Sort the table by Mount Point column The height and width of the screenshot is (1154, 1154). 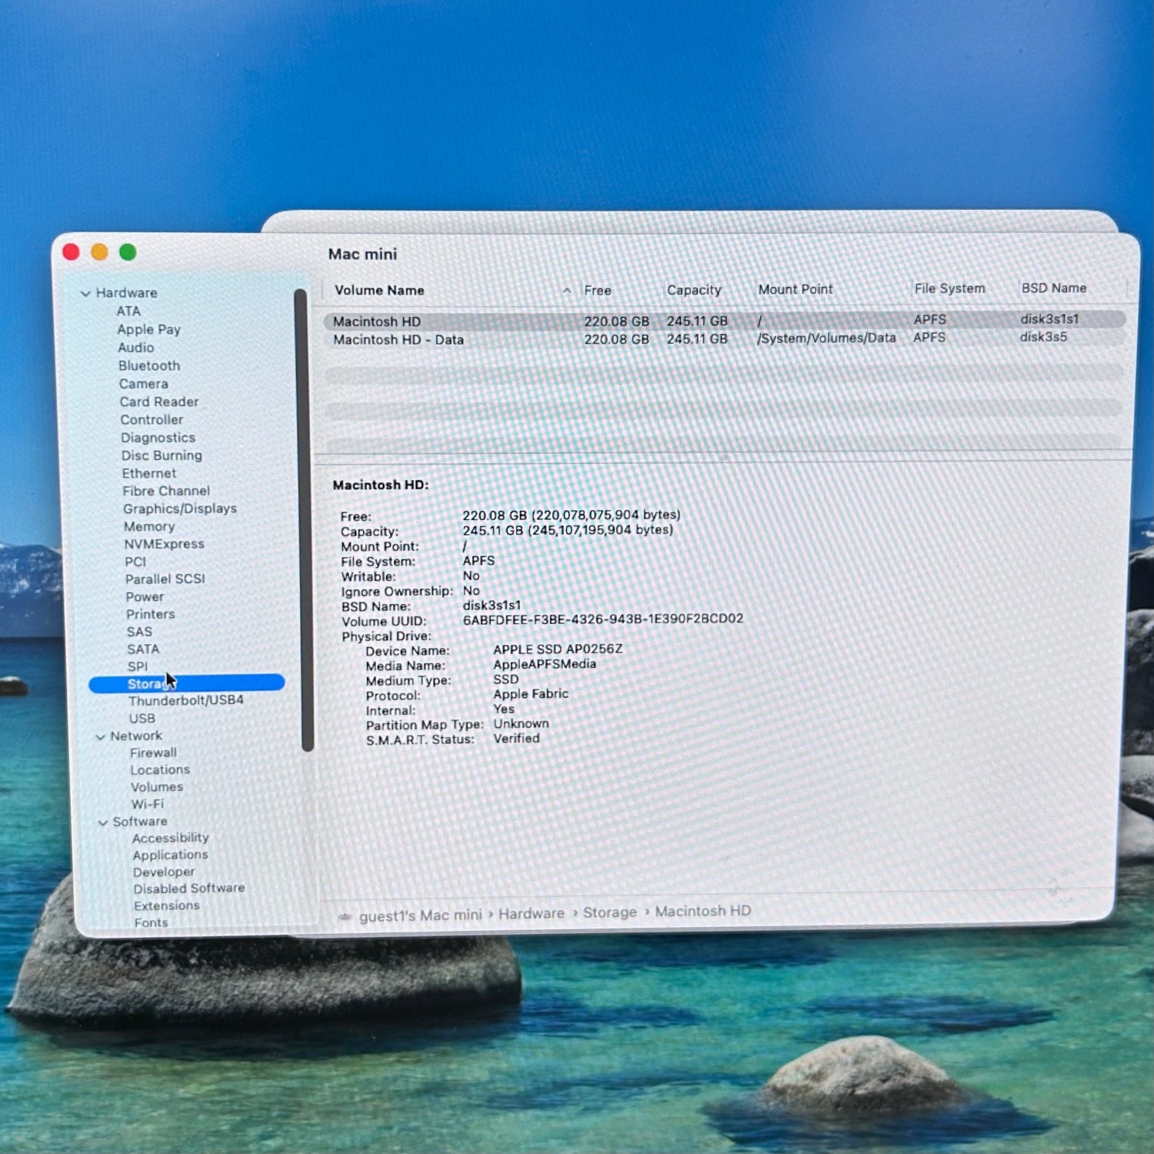[x=795, y=289]
